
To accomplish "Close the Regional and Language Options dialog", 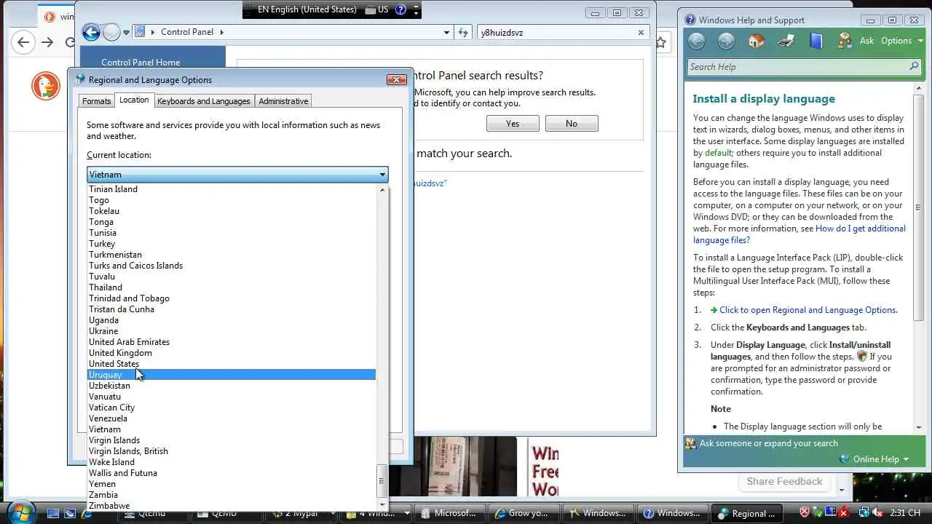I will [x=397, y=79].
